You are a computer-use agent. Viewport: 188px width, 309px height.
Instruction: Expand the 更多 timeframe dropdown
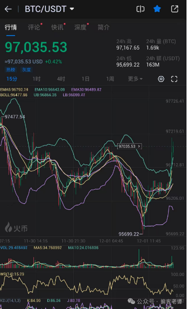[135, 79]
